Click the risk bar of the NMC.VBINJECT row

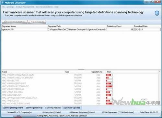coord(109,80)
